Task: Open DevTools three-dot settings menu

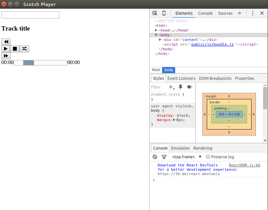Action: coord(253,13)
